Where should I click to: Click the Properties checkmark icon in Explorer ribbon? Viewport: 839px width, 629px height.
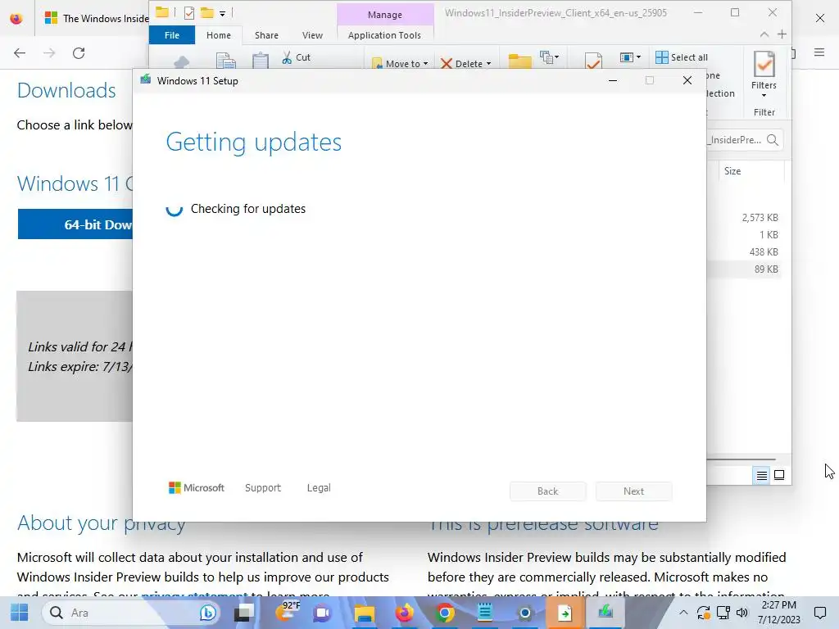(x=593, y=61)
